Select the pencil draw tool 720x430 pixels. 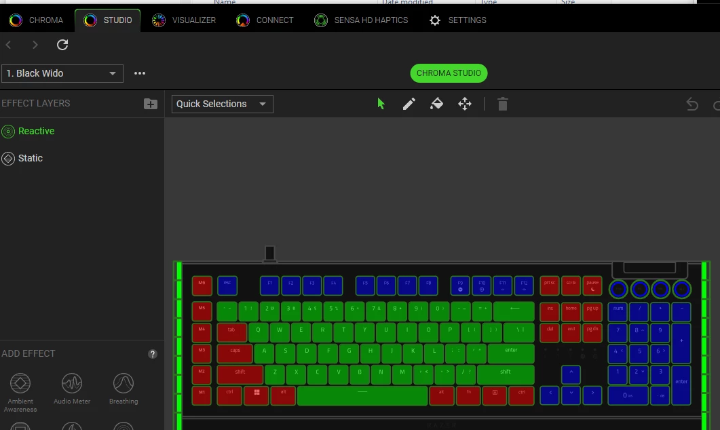409,104
